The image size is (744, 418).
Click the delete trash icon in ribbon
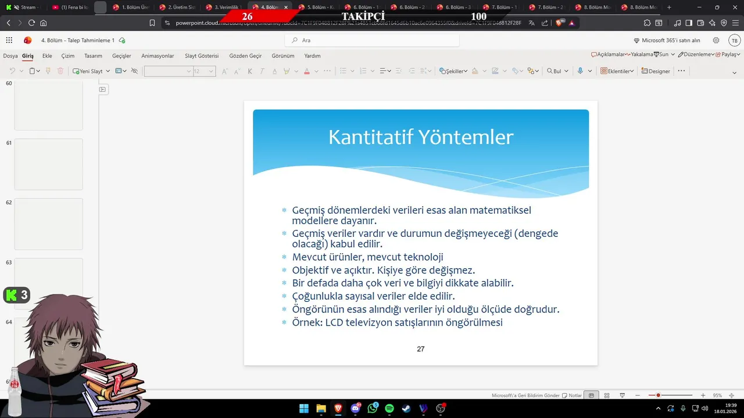[60, 71]
